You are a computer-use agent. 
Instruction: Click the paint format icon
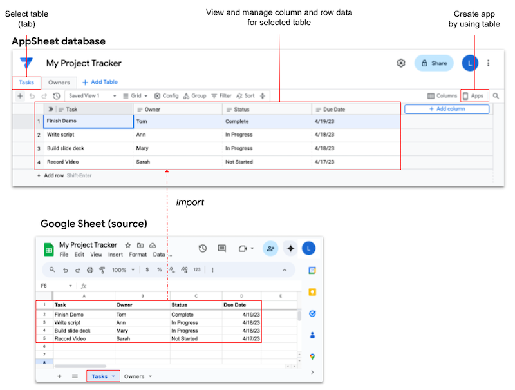click(102, 270)
